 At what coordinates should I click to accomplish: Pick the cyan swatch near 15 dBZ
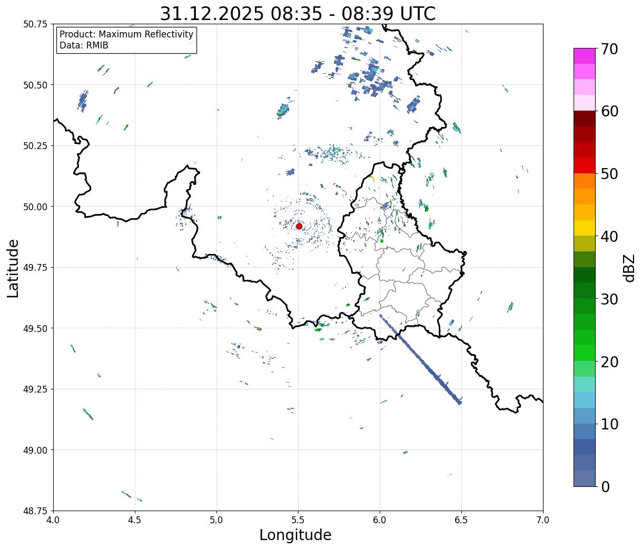pyautogui.click(x=585, y=400)
